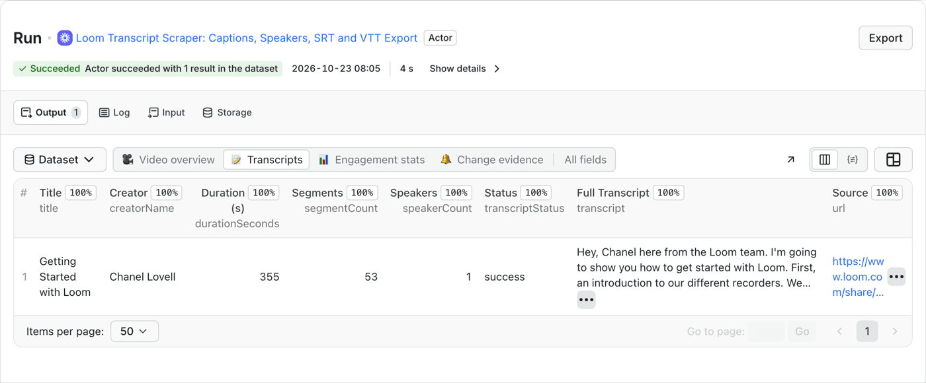Click the Full Transcript 100% badge
The image size is (926, 383).
pos(669,193)
